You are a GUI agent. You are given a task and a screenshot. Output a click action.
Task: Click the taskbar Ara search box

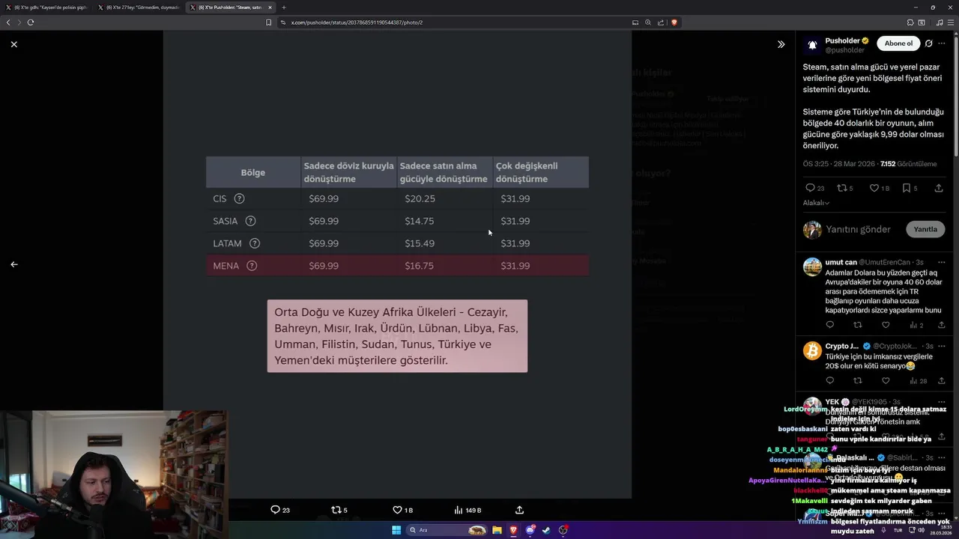pyautogui.click(x=448, y=530)
